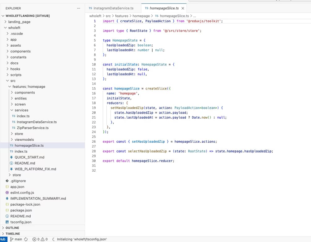
Task: Click the ESLint icon beside eslint.config.js
Action: 7,193
